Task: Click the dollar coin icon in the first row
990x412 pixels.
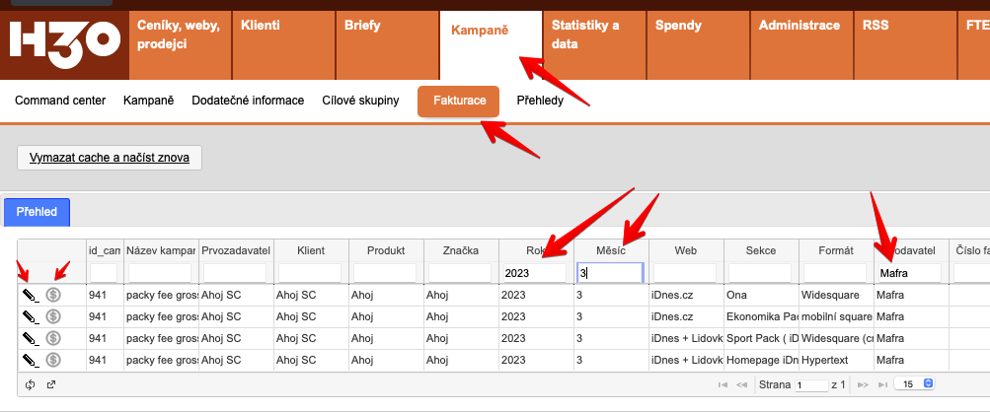Action: (x=53, y=294)
